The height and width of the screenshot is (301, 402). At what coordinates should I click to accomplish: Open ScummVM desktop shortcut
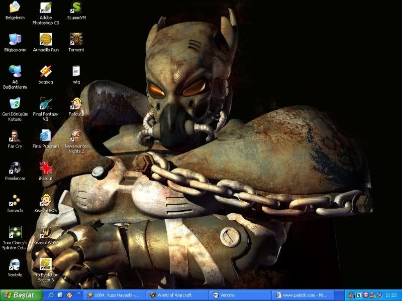(76, 8)
